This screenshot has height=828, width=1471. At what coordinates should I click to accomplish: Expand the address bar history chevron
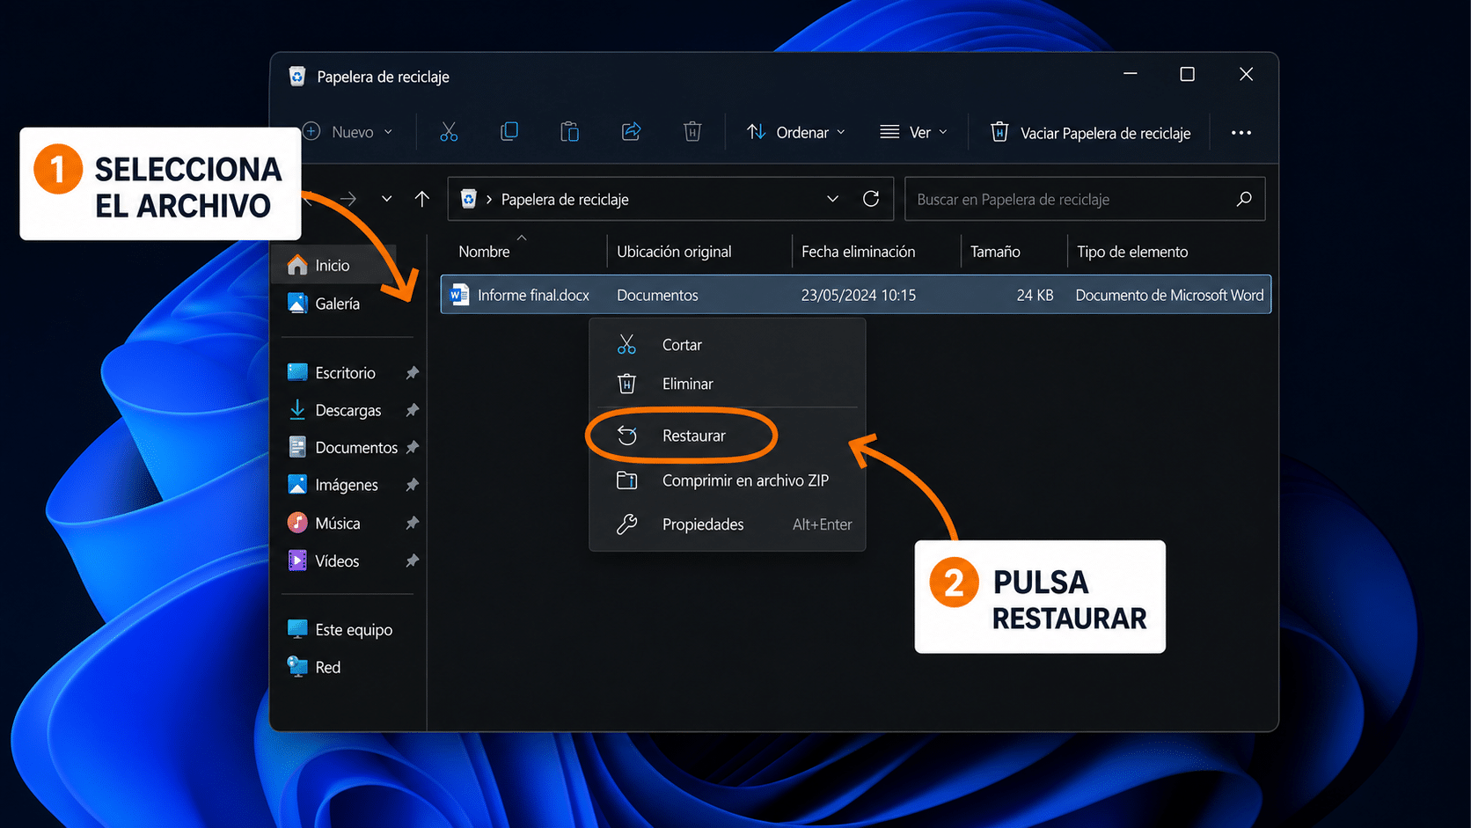pyautogui.click(x=832, y=199)
